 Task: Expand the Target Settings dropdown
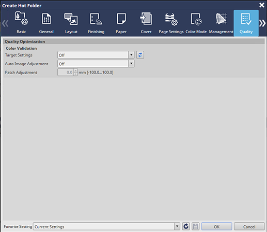point(131,55)
